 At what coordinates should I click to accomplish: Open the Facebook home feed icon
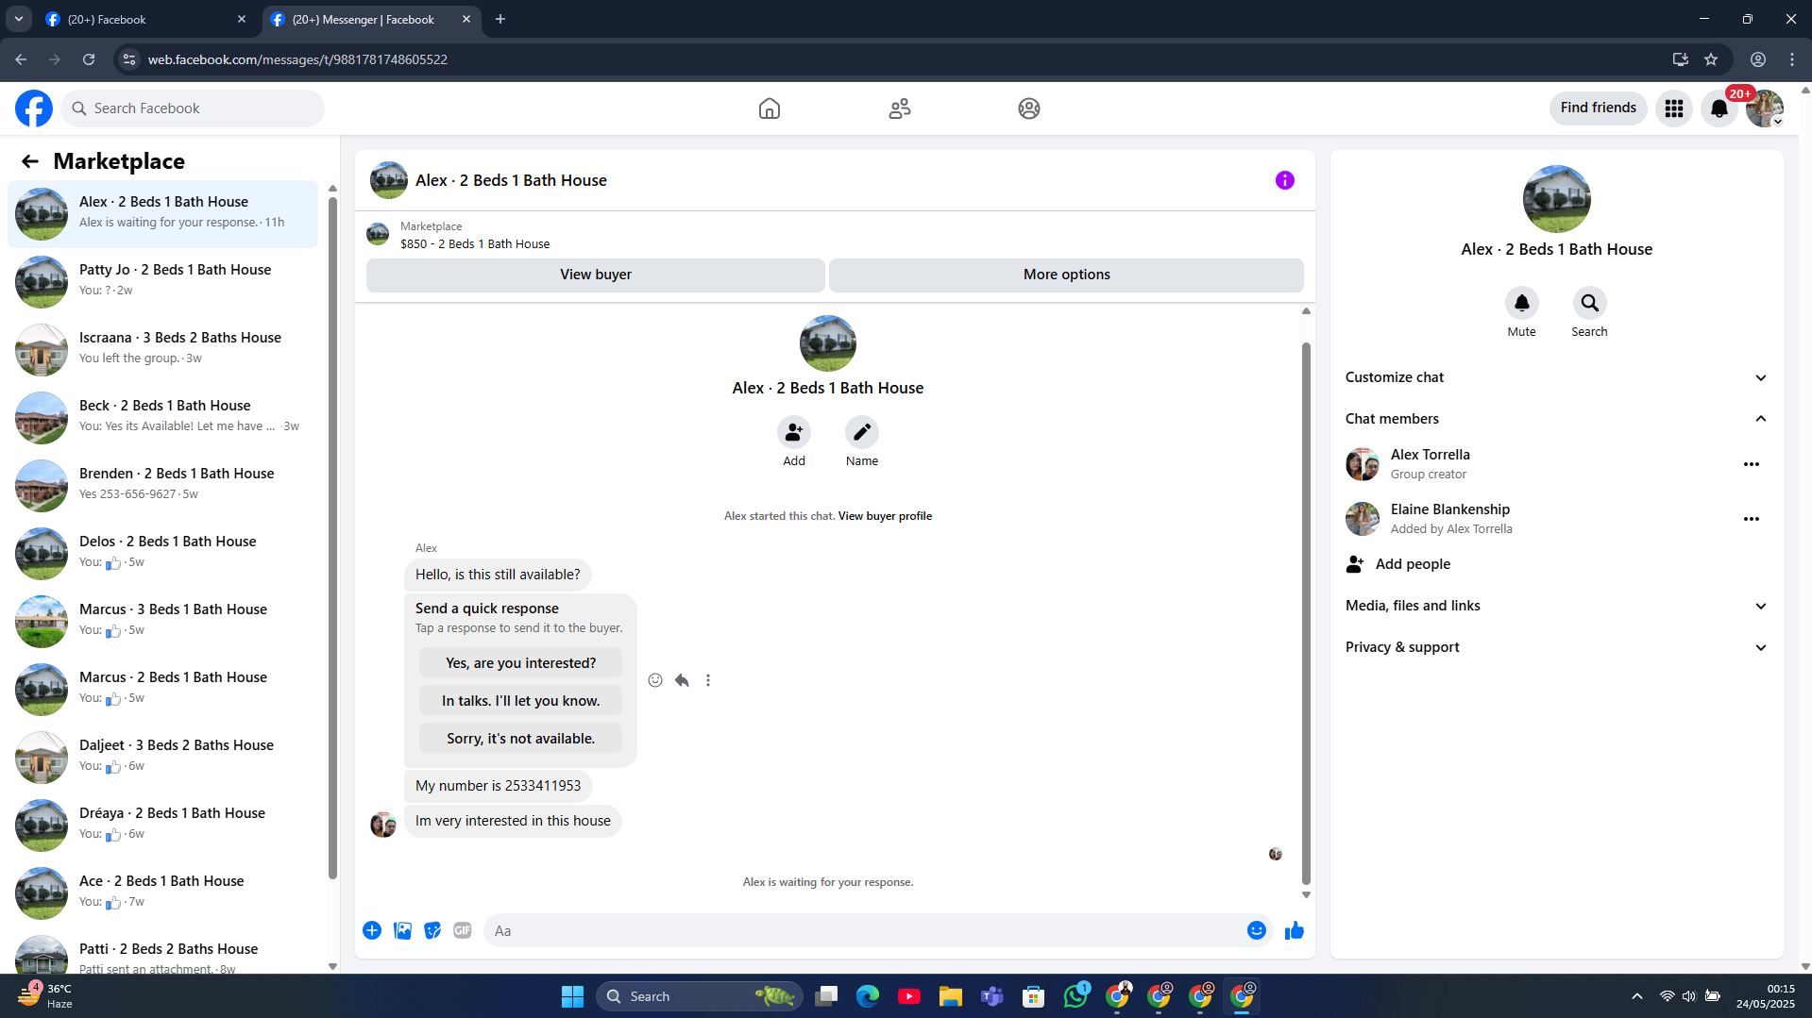770,108
